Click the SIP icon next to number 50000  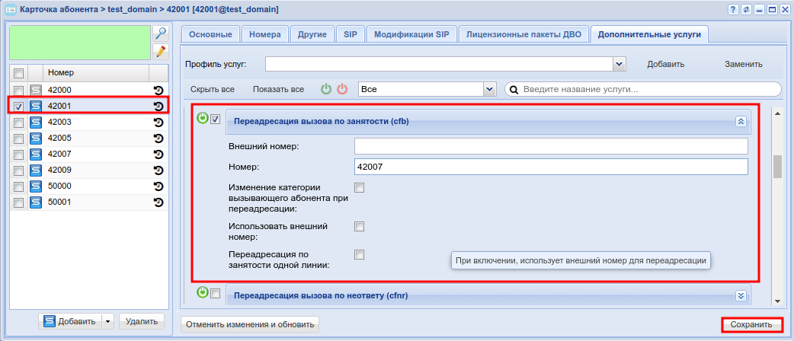tap(36, 186)
